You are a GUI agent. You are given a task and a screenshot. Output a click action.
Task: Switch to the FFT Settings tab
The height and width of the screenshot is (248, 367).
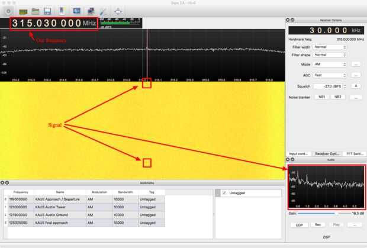click(355, 154)
